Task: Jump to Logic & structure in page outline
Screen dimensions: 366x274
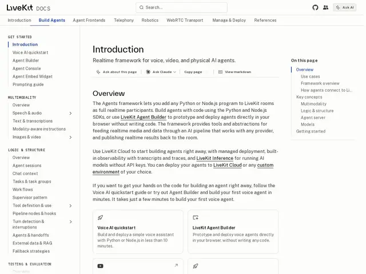Action: (317, 111)
